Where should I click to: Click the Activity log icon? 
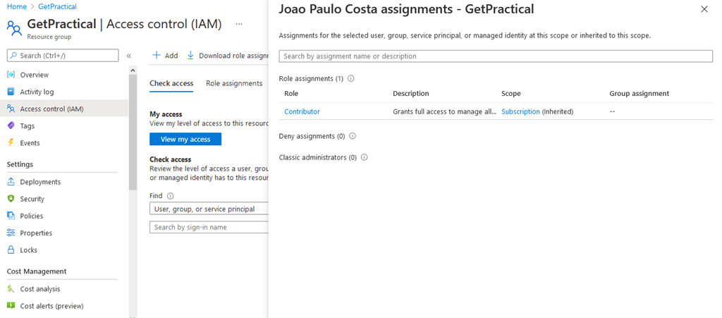click(11, 92)
